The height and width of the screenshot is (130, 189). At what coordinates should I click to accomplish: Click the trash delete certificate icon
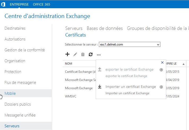pyautogui.click(x=83, y=54)
